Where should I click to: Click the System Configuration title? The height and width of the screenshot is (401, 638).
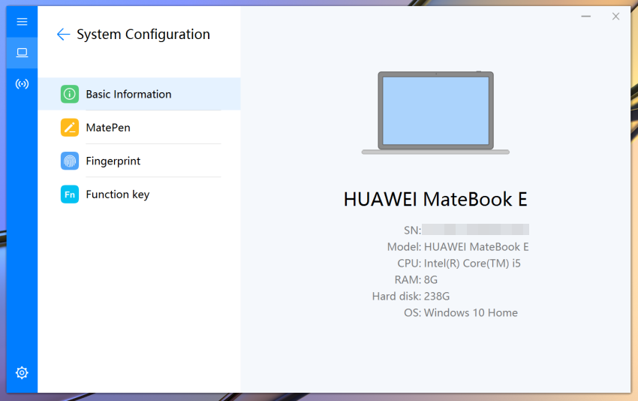143,35
